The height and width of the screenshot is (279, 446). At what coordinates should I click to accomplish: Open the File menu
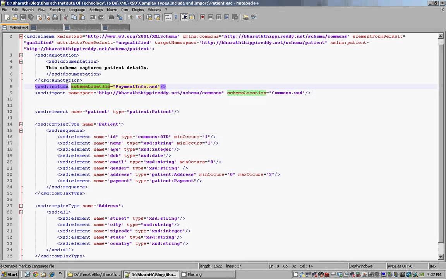coord(5,10)
